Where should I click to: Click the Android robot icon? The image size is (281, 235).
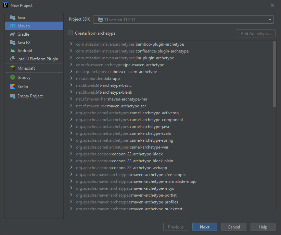pyautogui.click(x=13, y=51)
